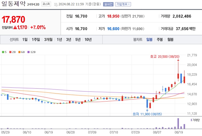This screenshot has height=136, width=202.
Task: Select the 일봉 daily candle chart
Action: [149, 39]
